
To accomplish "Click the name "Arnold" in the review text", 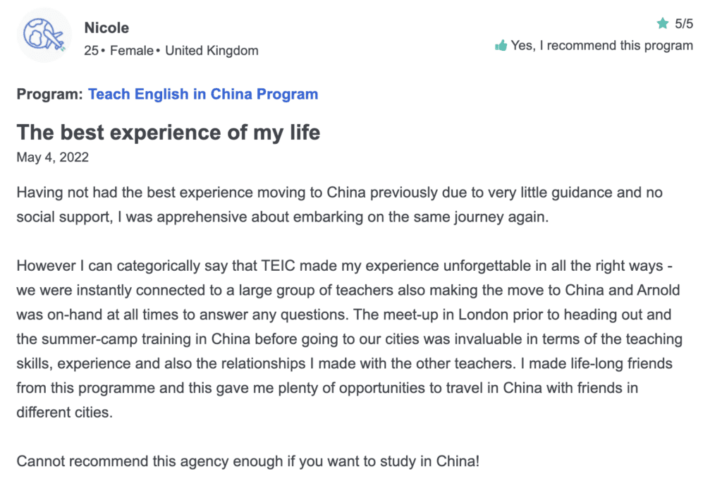I will click(x=658, y=290).
